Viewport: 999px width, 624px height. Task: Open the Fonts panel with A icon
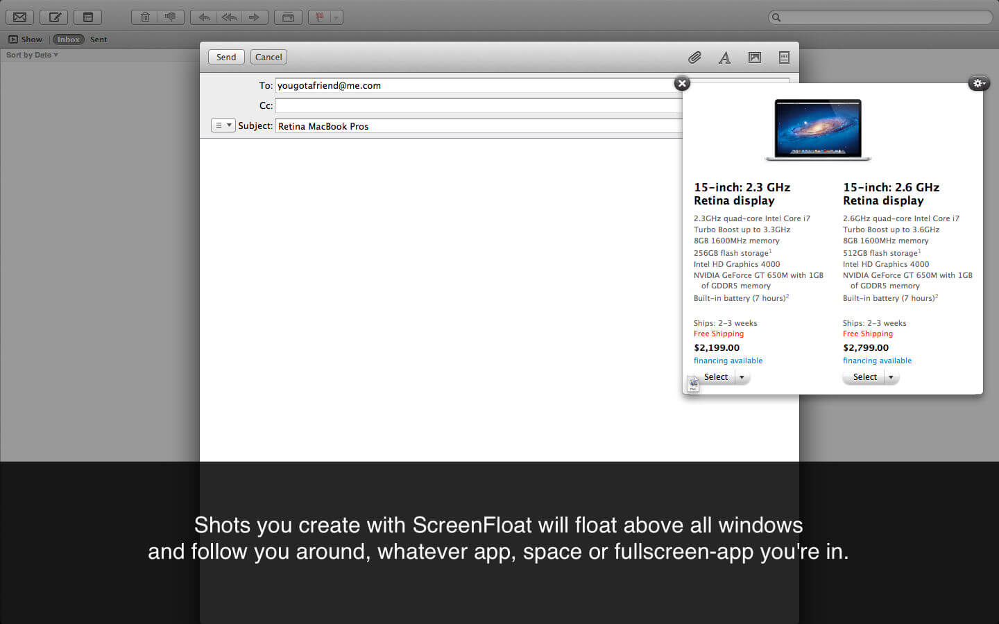[x=724, y=58]
